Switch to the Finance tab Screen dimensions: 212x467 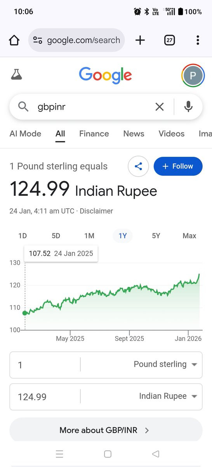(94, 134)
